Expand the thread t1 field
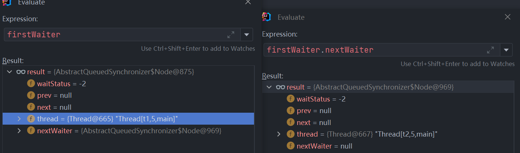520x153 pixels. tap(19, 119)
